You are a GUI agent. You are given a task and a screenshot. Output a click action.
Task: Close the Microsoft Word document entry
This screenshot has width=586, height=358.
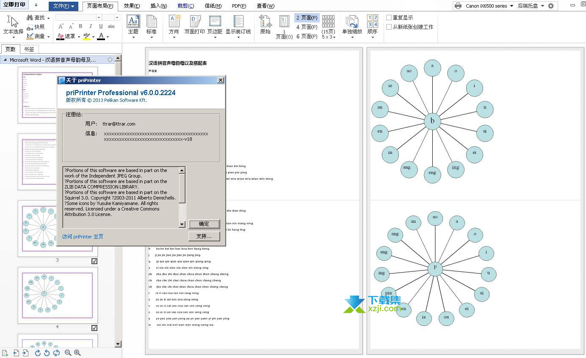[110, 60]
